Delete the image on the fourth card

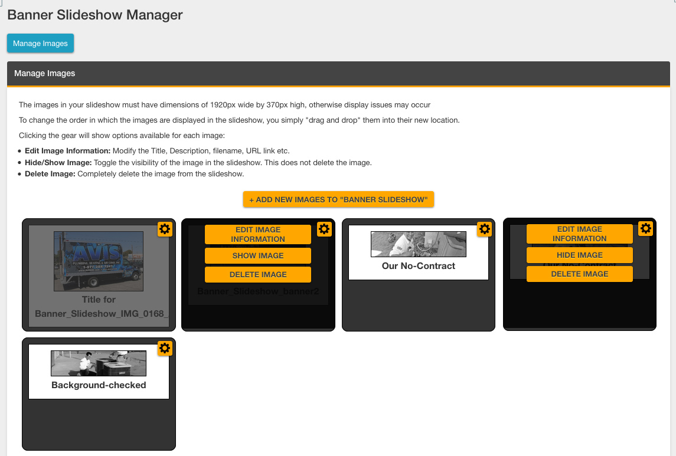tap(579, 274)
